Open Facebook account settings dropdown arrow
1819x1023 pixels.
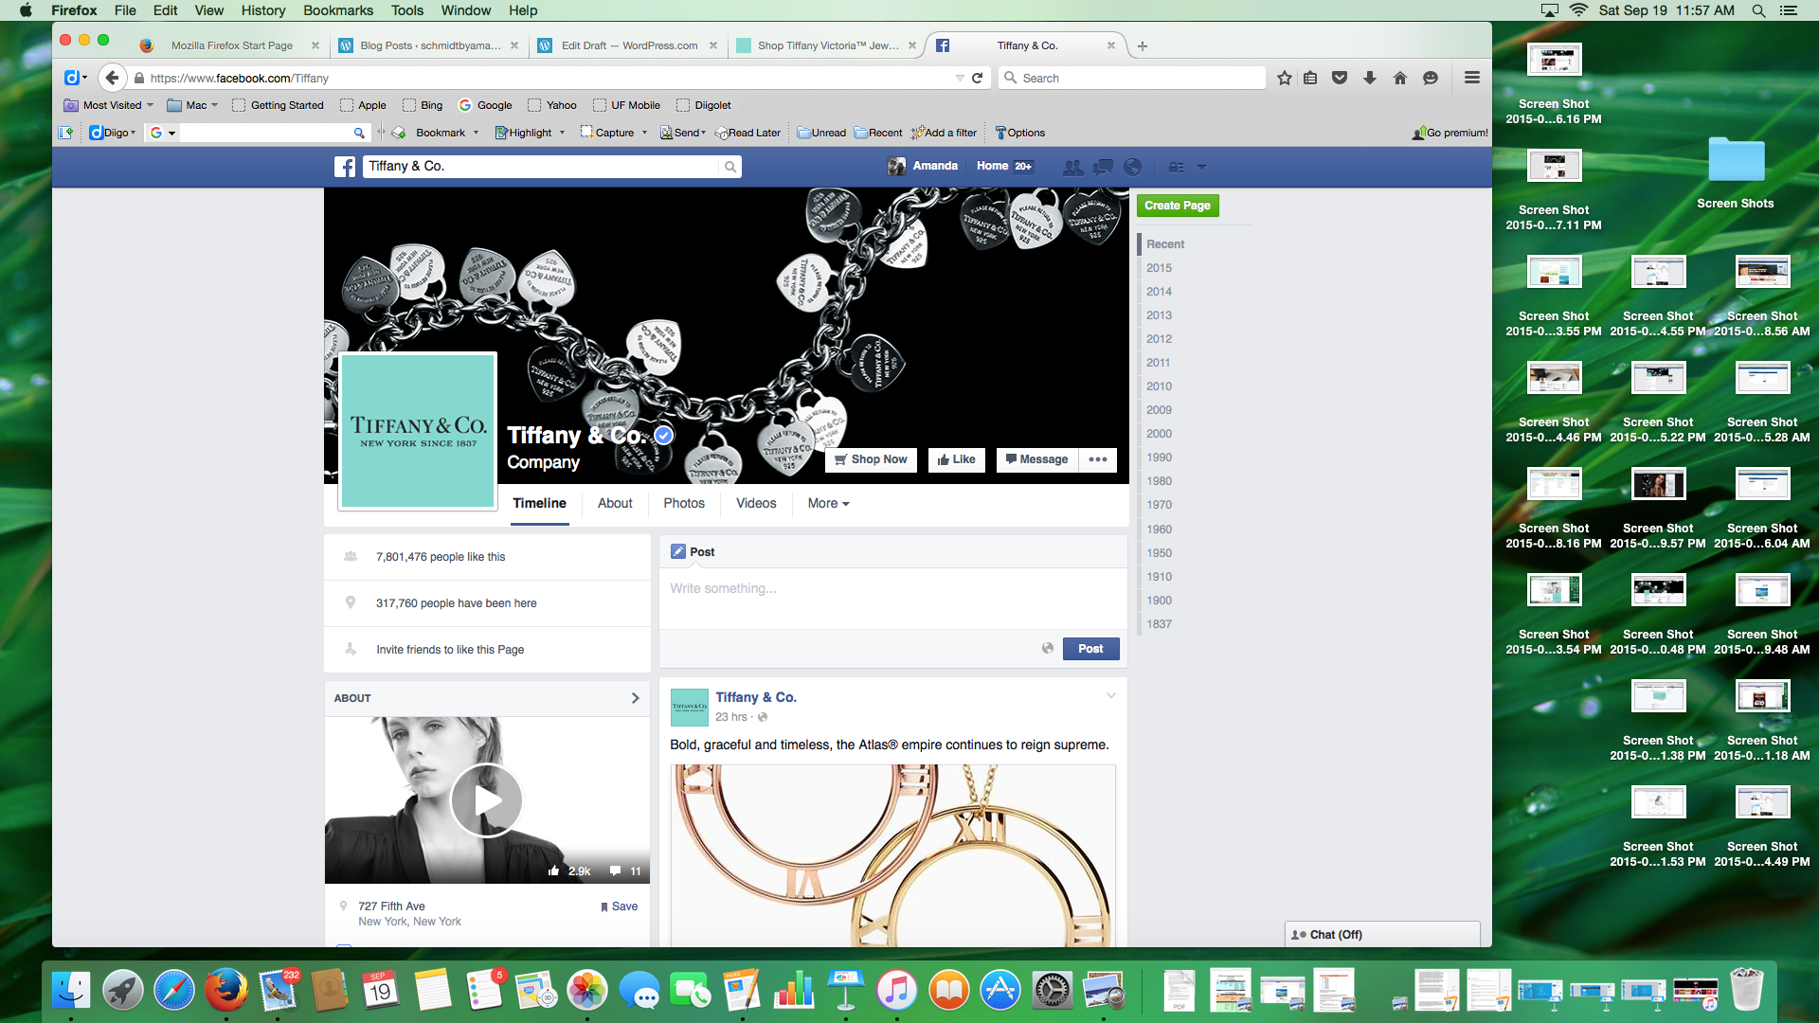1201,167
